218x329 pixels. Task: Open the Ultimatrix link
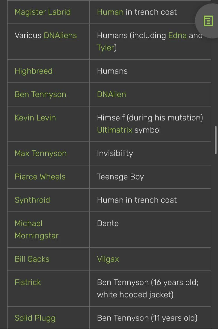(x=115, y=130)
